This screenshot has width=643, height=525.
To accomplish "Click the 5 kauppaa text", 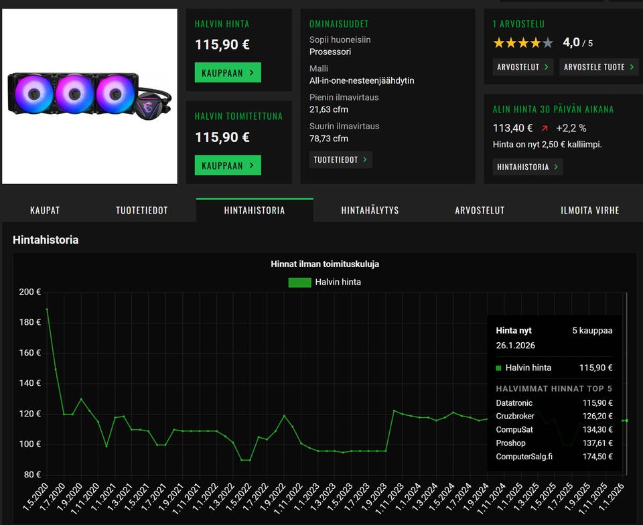I will [x=592, y=330].
